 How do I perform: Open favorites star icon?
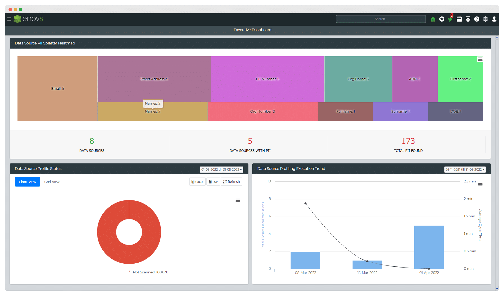click(x=442, y=19)
